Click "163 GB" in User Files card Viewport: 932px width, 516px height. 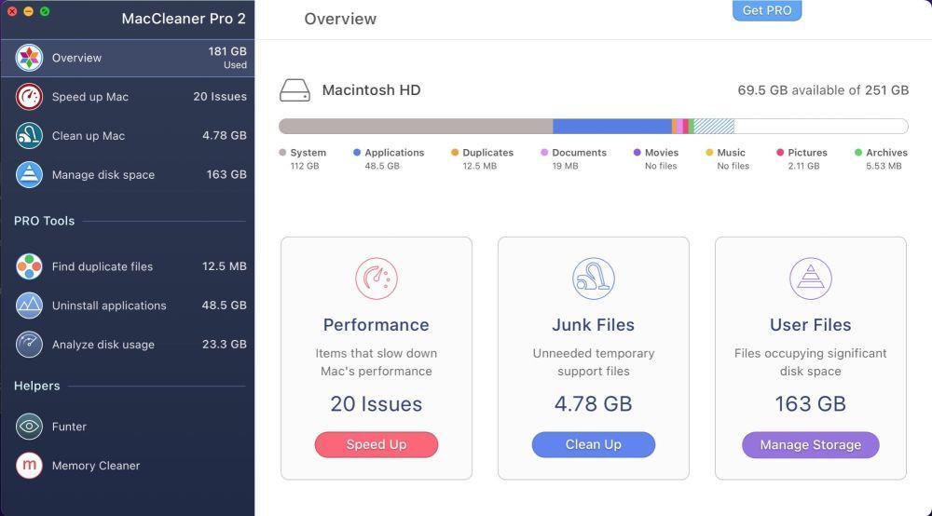811,404
